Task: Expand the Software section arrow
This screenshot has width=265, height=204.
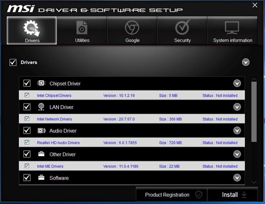Action: coord(237,177)
